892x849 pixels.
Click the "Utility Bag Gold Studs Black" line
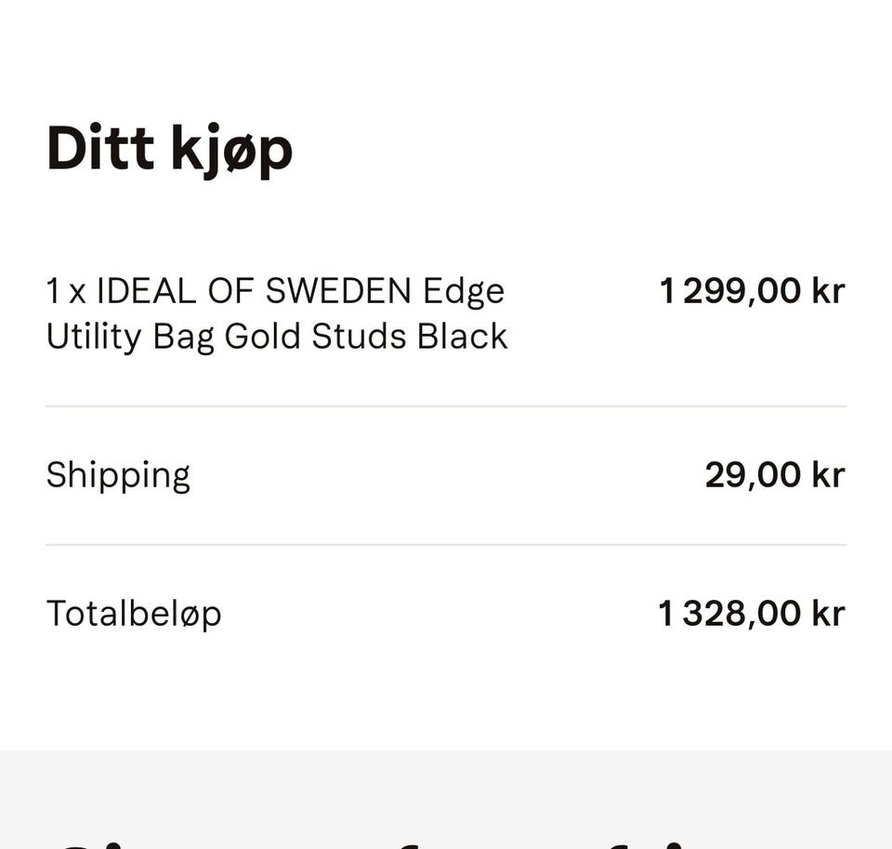[x=277, y=337]
